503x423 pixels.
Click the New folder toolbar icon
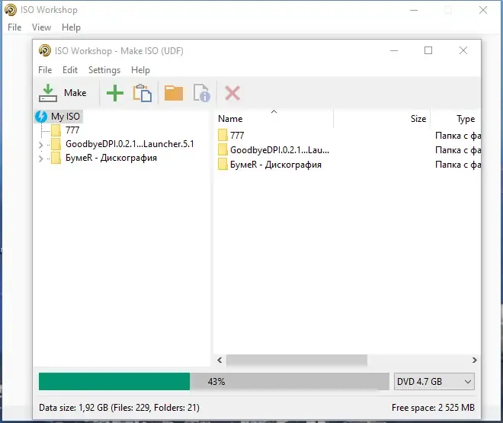[x=174, y=93]
